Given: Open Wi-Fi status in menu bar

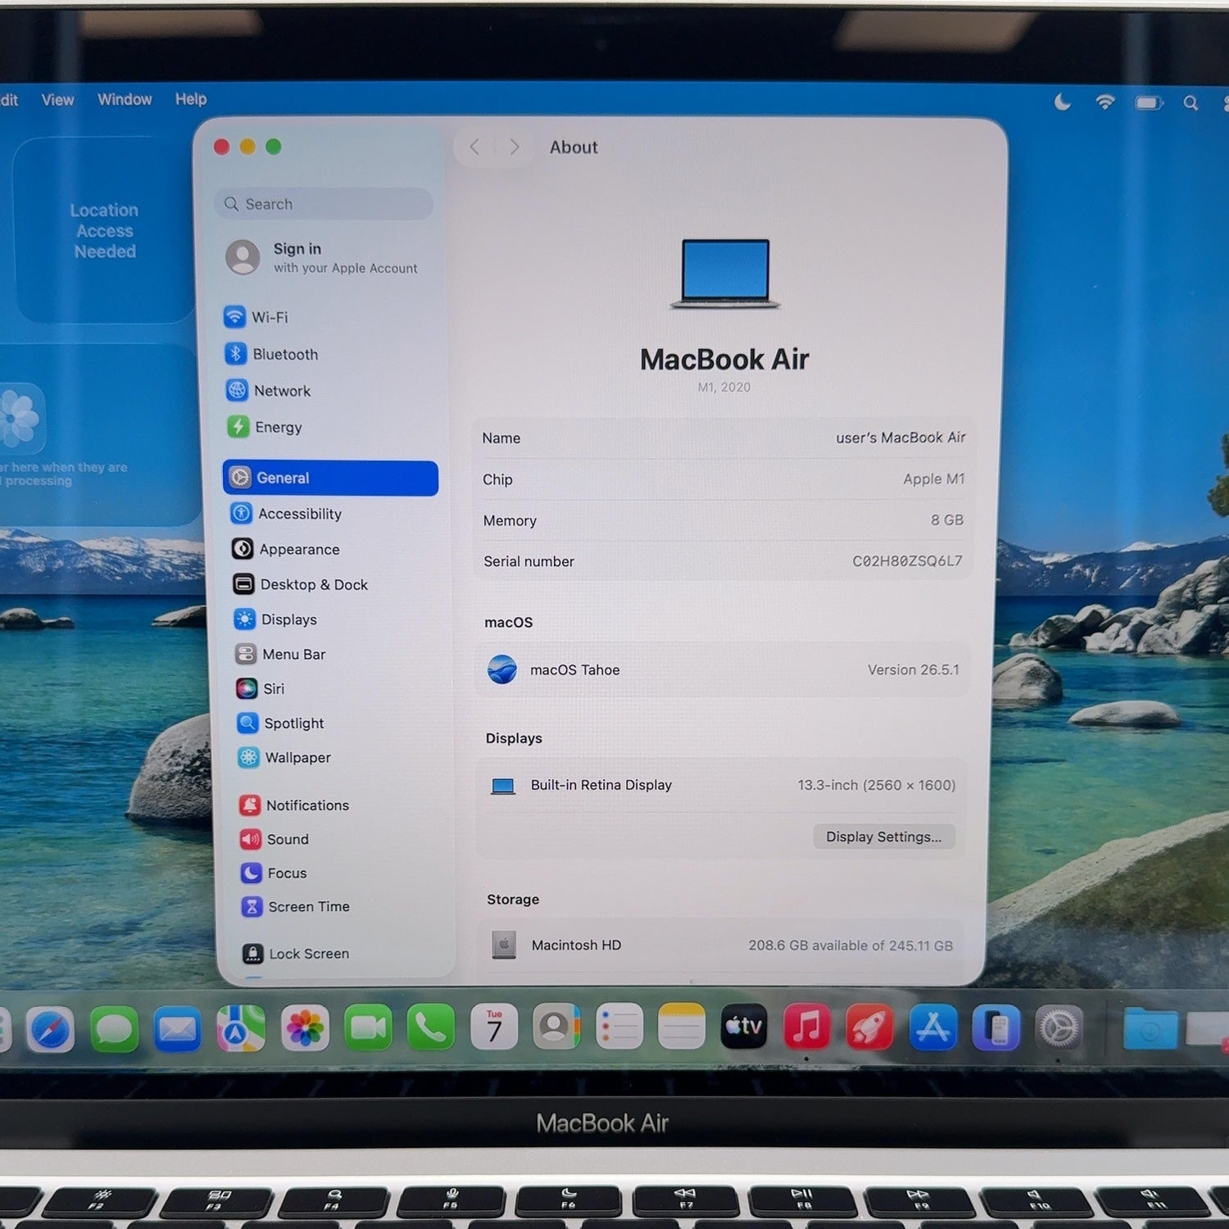Looking at the screenshot, I should click(x=1105, y=102).
